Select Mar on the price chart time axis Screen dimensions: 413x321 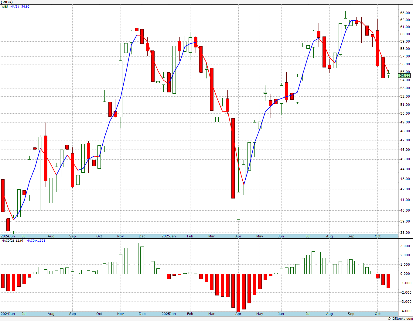(211, 236)
